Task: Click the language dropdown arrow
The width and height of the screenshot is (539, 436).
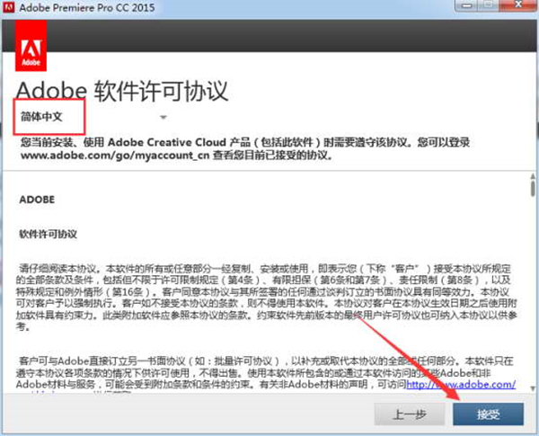Action: tap(163, 118)
